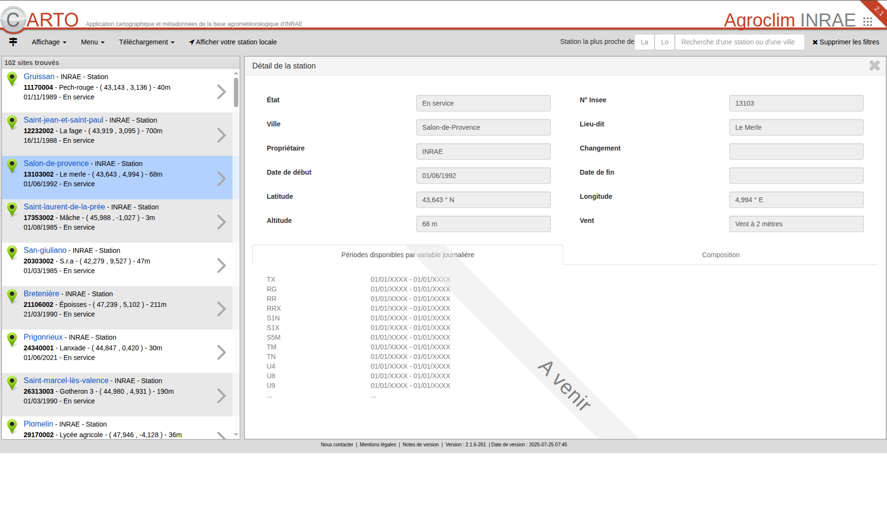Click the signpost icon in the toolbar

pyautogui.click(x=13, y=42)
